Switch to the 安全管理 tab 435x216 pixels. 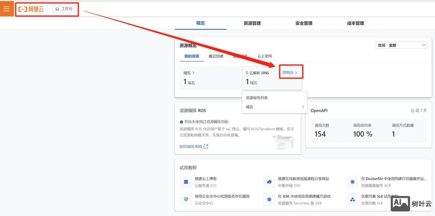click(304, 23)
